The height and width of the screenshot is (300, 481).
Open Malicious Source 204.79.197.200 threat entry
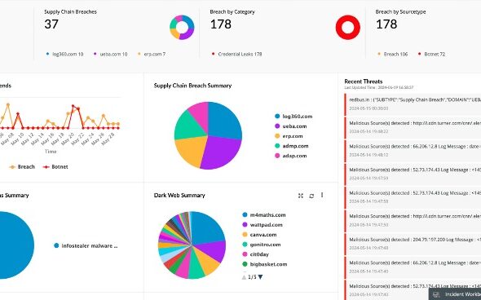(413, 244)
